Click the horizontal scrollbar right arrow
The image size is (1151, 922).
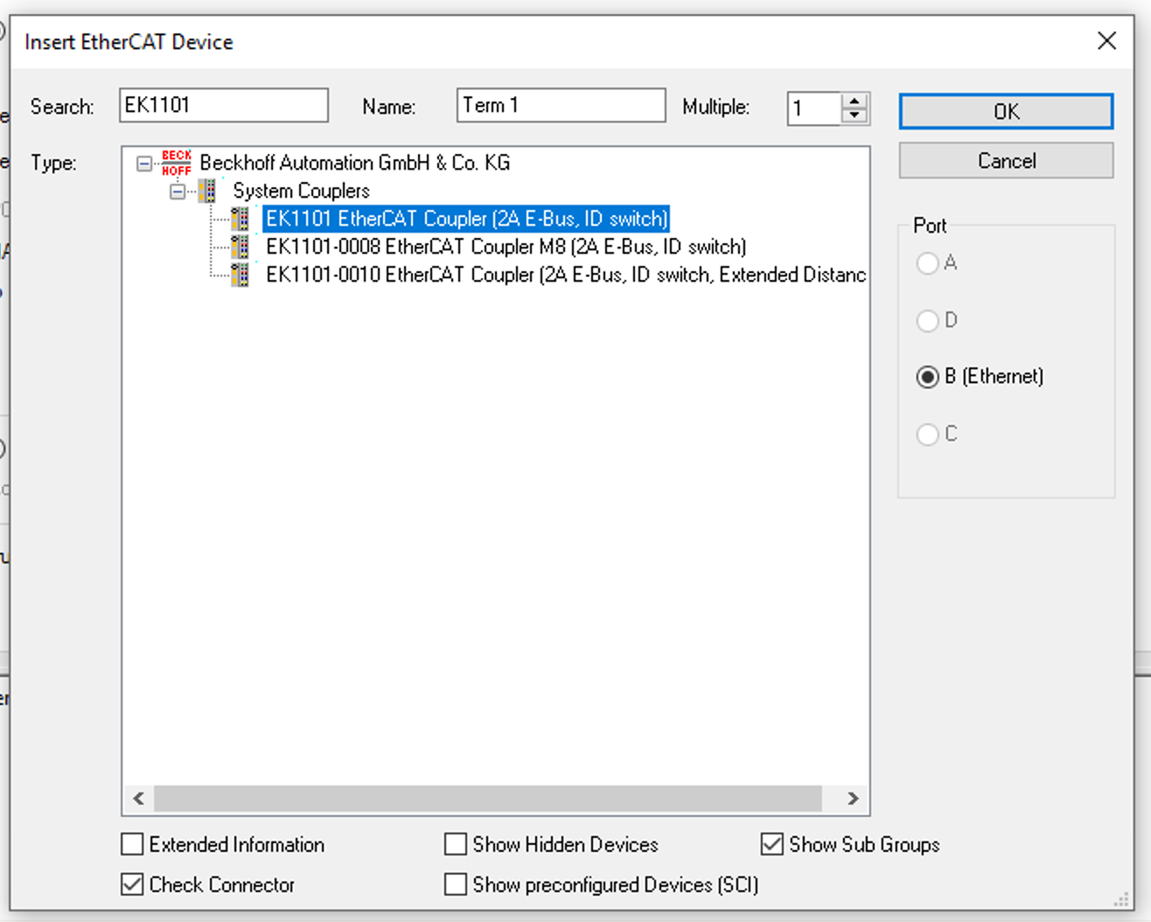[853, 798]
